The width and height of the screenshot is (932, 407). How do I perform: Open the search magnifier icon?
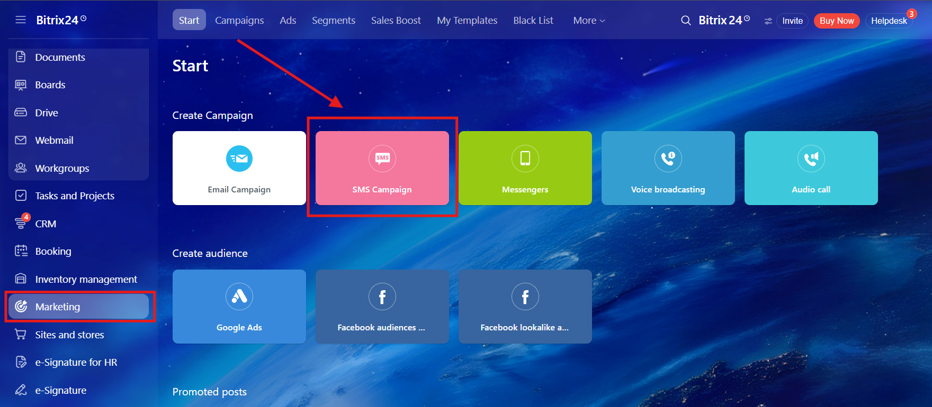(686, 21)
